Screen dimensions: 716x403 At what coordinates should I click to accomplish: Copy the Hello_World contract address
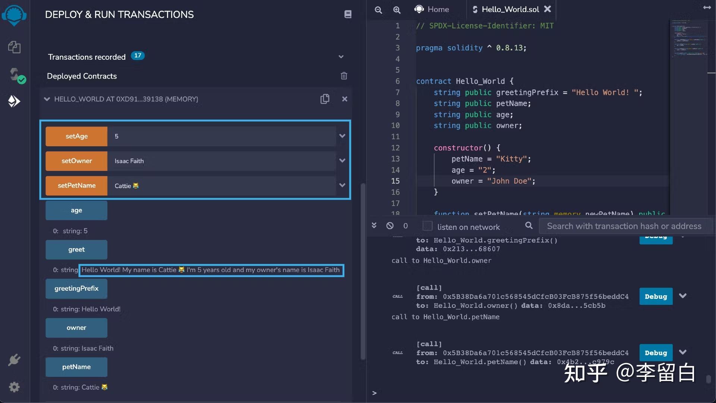[325, 99]
